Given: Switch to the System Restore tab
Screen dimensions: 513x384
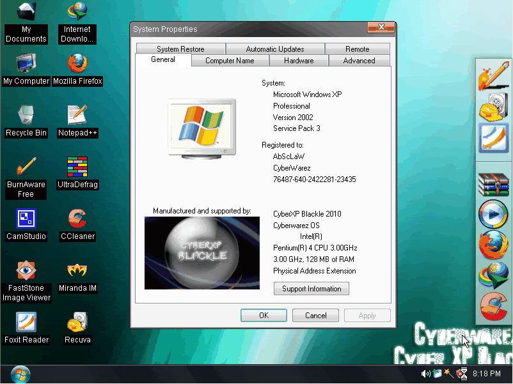Looking at the screenshot, I should point(180,49).
